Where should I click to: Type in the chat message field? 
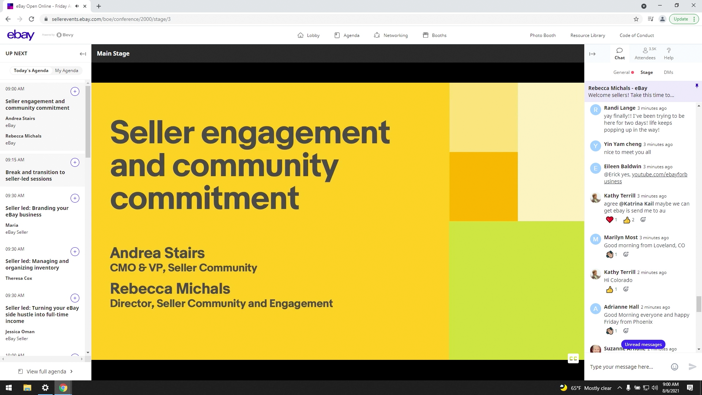click(x=627, y=367)
